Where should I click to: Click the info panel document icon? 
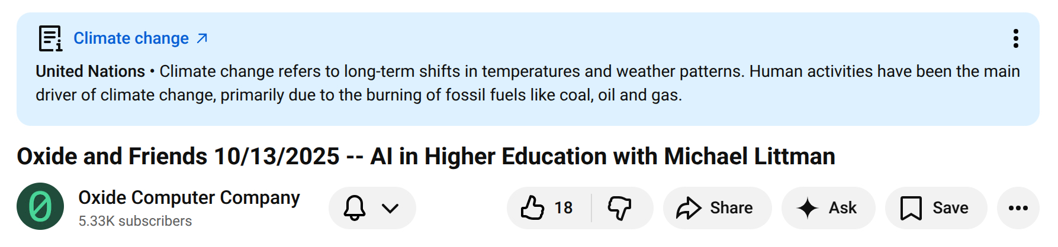pyautogui.click(x=50, y=38)
